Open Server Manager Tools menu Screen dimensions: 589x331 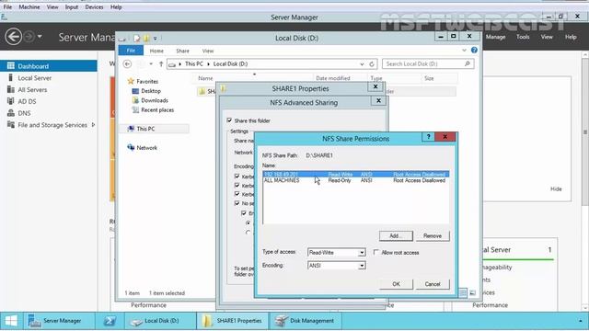pos(523,37)
